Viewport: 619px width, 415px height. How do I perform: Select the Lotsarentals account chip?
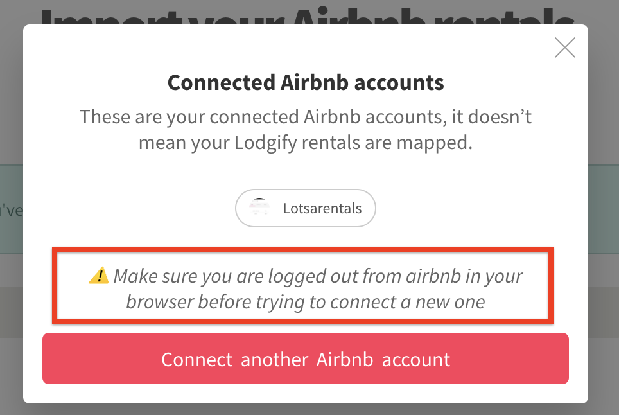(306, 208)
